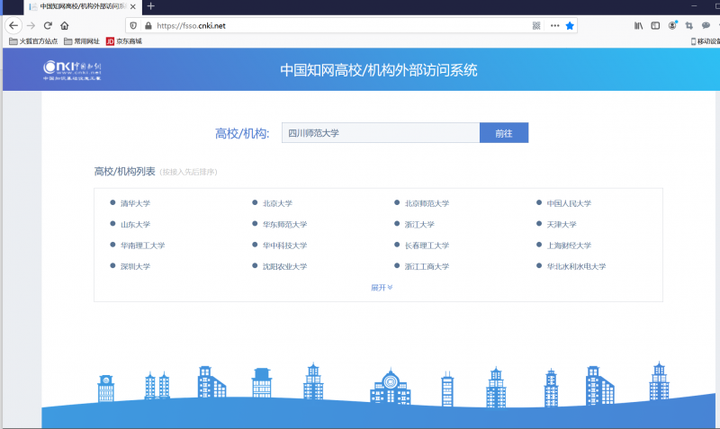Expand the institution list with 展开
The height and width of the screenshot is (429, 720).
click(x=382, y=288)
